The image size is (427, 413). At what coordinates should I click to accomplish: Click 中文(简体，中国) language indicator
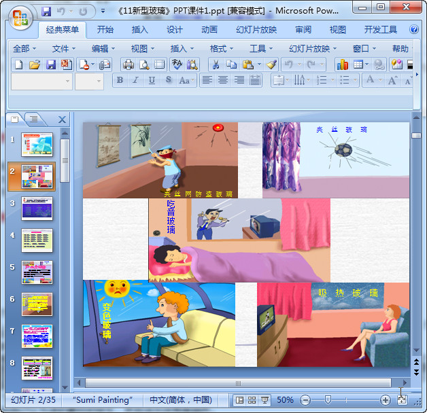181,400
